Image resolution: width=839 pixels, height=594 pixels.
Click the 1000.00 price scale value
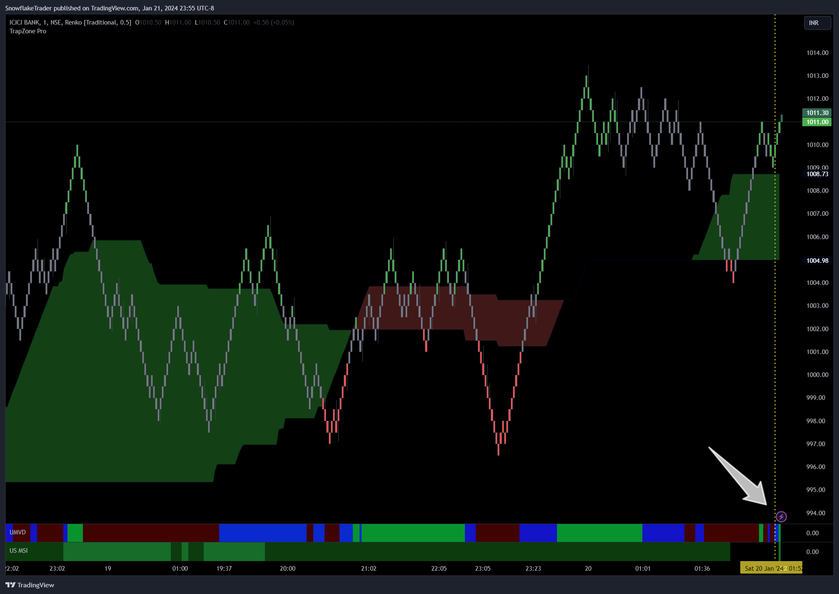pos(817,374)
